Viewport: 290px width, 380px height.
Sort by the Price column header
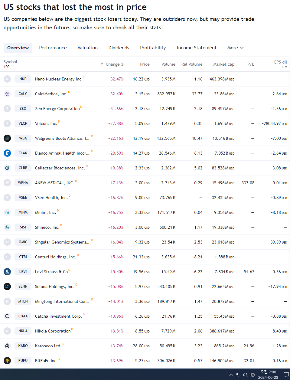point(145,64)
